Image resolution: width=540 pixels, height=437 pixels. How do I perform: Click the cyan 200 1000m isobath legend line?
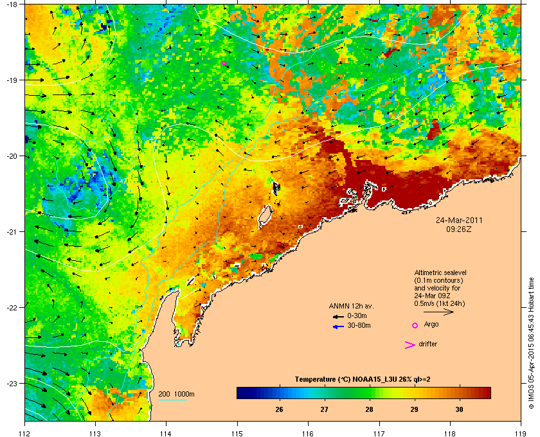(x=172, y=400)
